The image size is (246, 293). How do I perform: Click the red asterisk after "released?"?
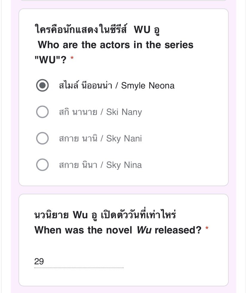pyautogui.click(x=207, y=230)
